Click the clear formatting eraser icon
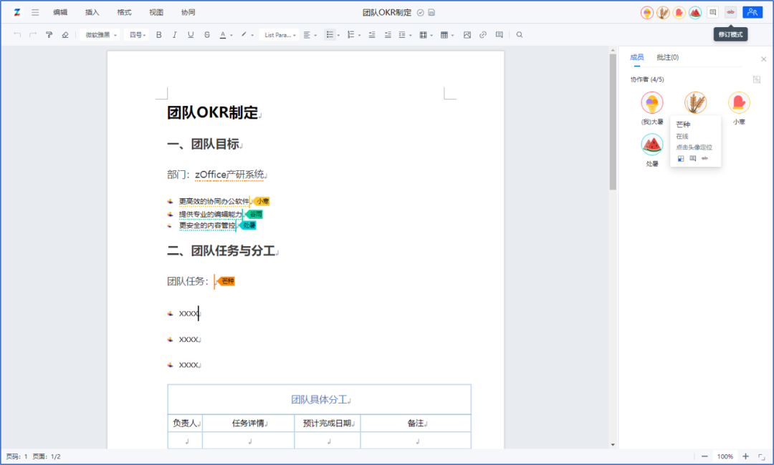 [65, 34]
